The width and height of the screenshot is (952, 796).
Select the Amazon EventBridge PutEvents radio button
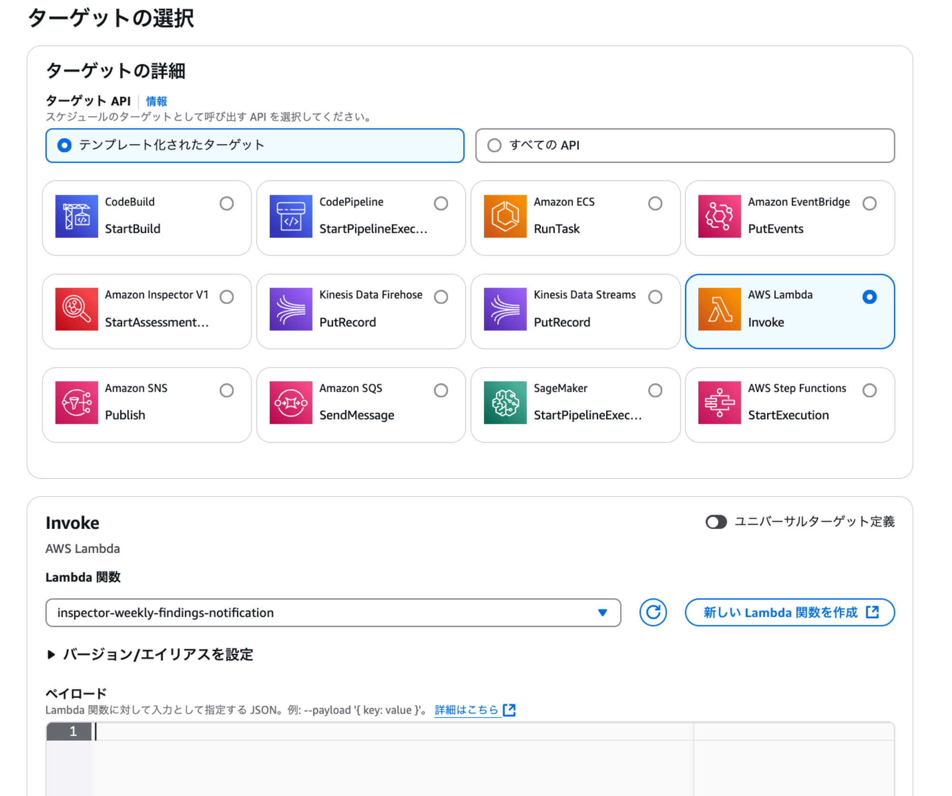[x=869, y=203]
